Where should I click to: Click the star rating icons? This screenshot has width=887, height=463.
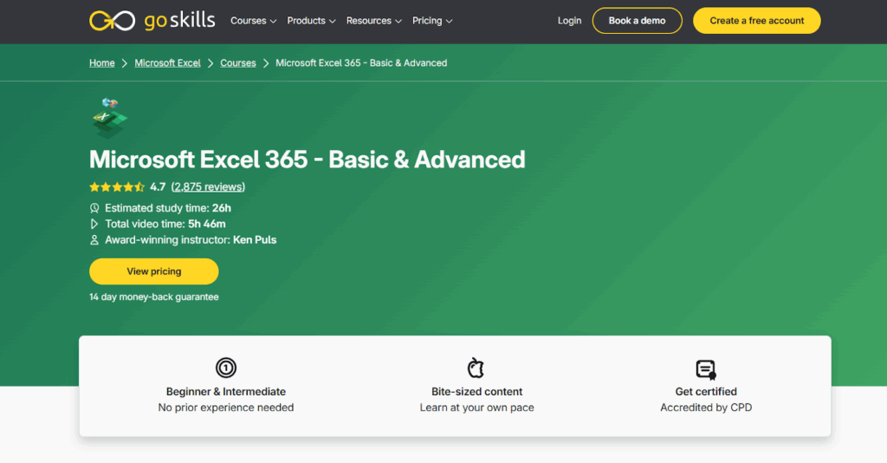coord(117,186)
